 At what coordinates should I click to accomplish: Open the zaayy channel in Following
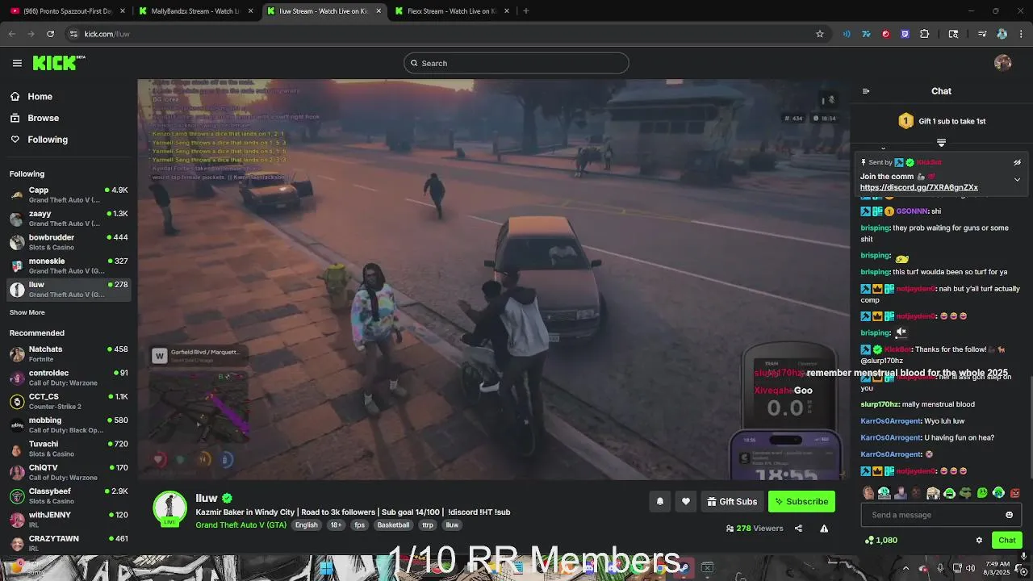[68, 218]
